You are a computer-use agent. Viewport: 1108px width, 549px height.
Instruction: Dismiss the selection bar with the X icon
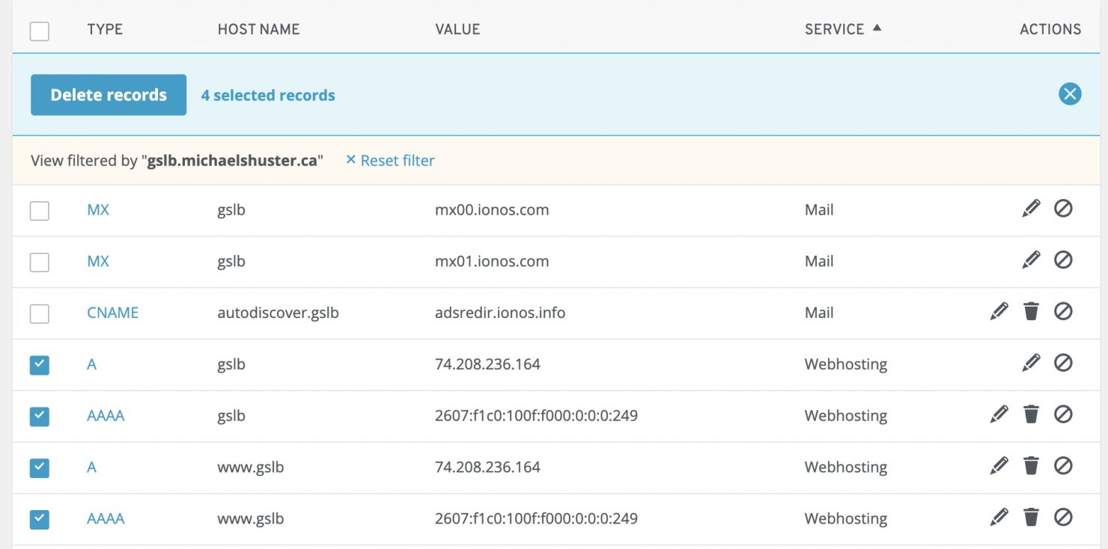click(x=1070, y=94)
